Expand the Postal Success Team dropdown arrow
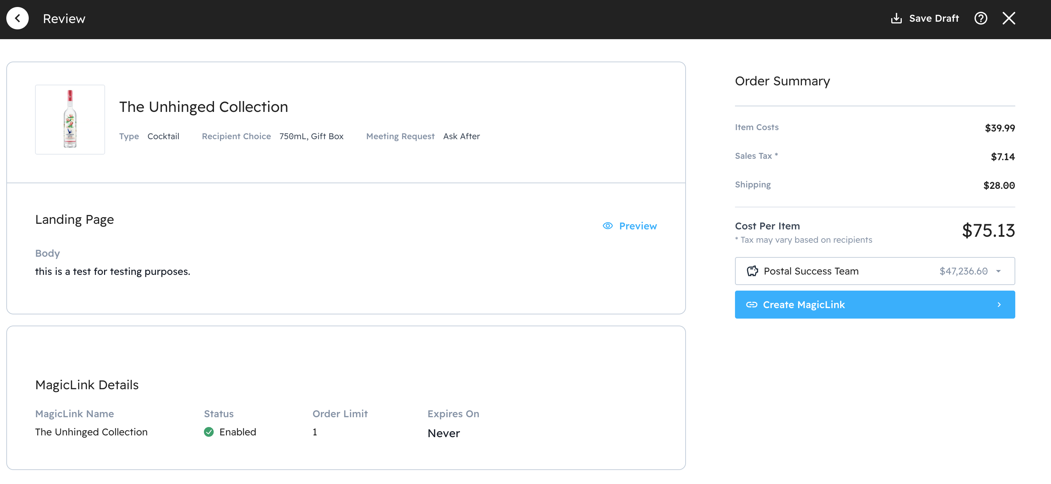Image resolution: width=1051 pixels, height=484 pixels. tap(998, 271)
